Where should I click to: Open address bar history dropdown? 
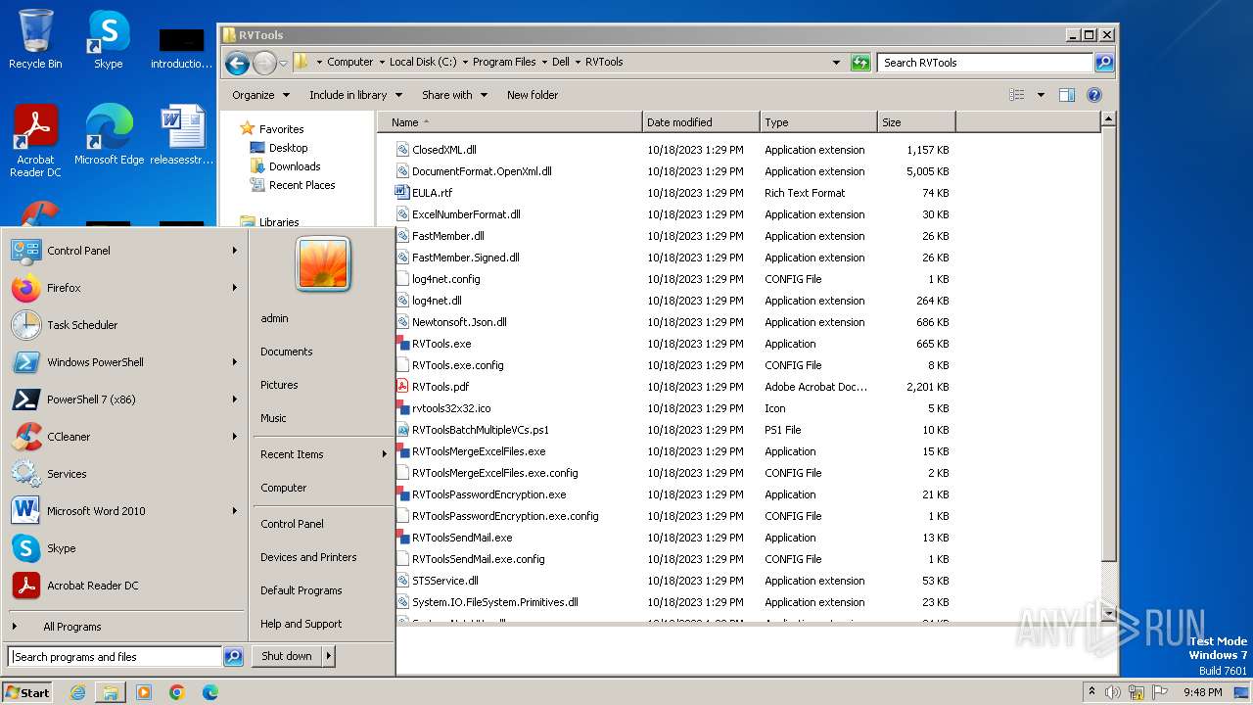tap(836, 63)
